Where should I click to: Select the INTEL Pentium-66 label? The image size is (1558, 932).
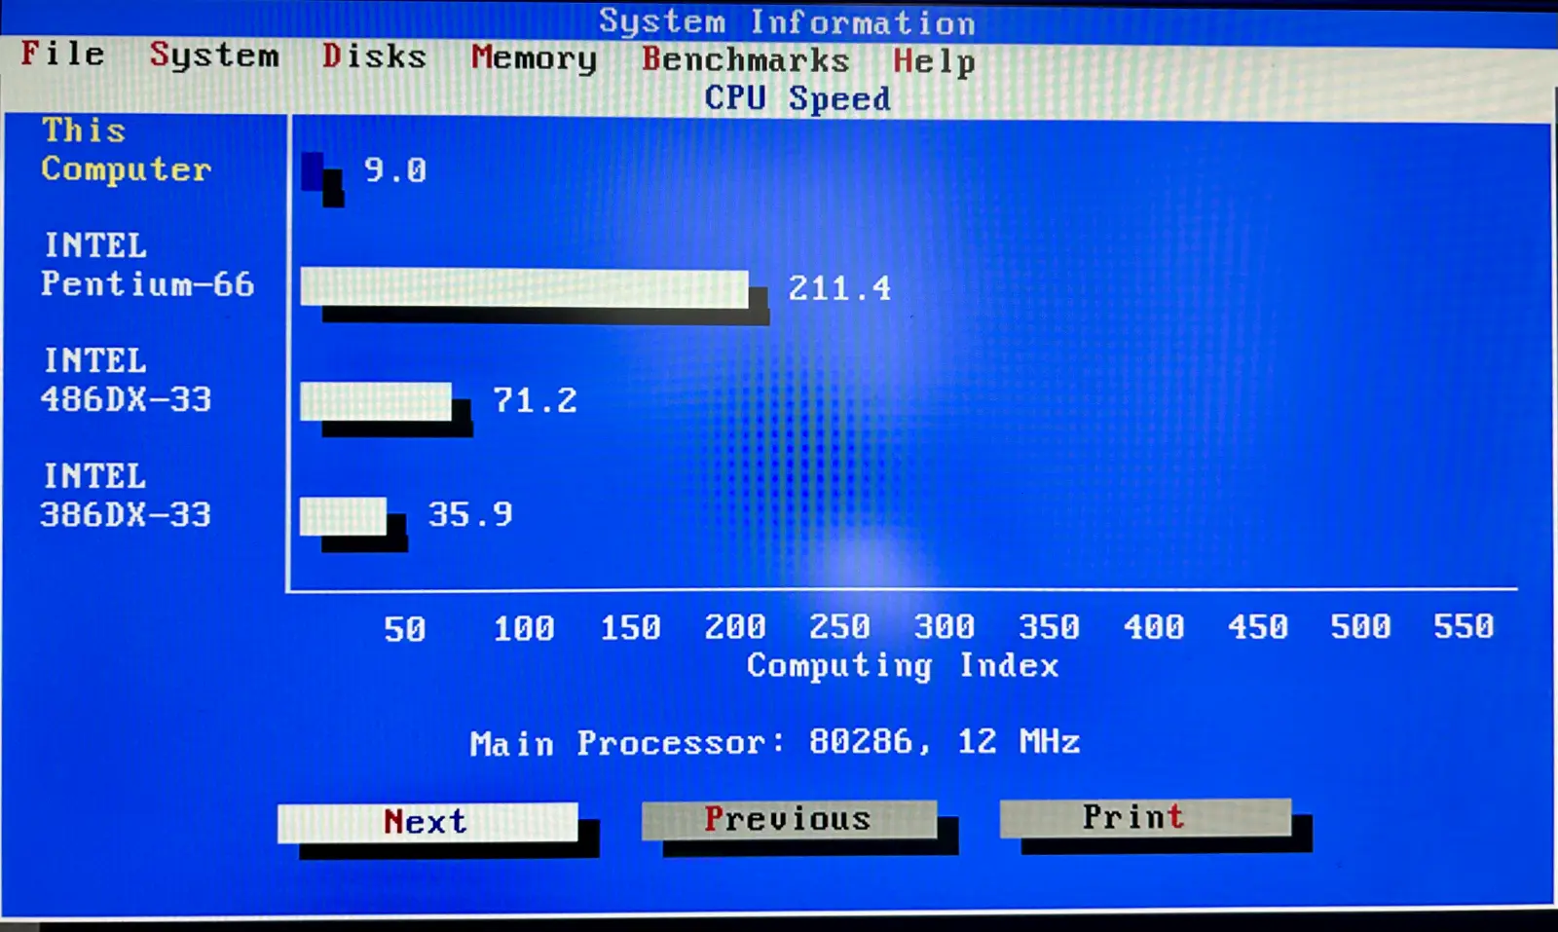(147, 264)
